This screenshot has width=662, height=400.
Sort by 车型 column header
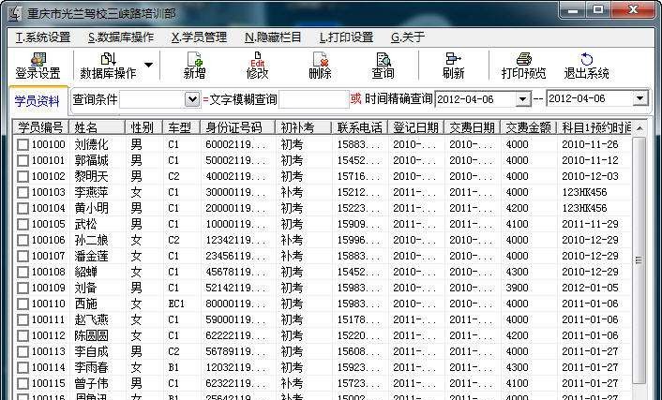pos(181,127)
